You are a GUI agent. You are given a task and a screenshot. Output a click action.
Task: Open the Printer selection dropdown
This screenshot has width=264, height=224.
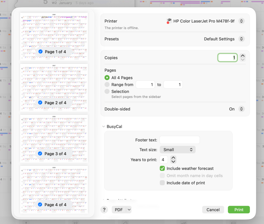tap(241, 21)
